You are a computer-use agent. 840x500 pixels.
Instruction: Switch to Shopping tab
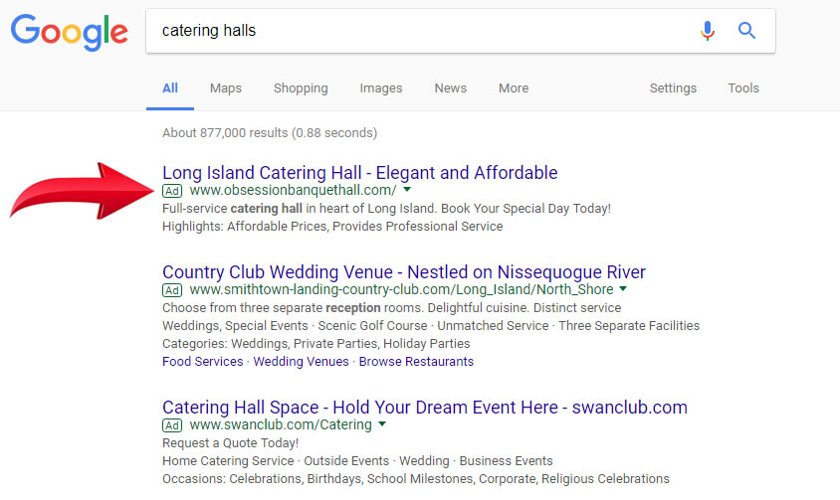pyautogui.click(x=301, y=88)
